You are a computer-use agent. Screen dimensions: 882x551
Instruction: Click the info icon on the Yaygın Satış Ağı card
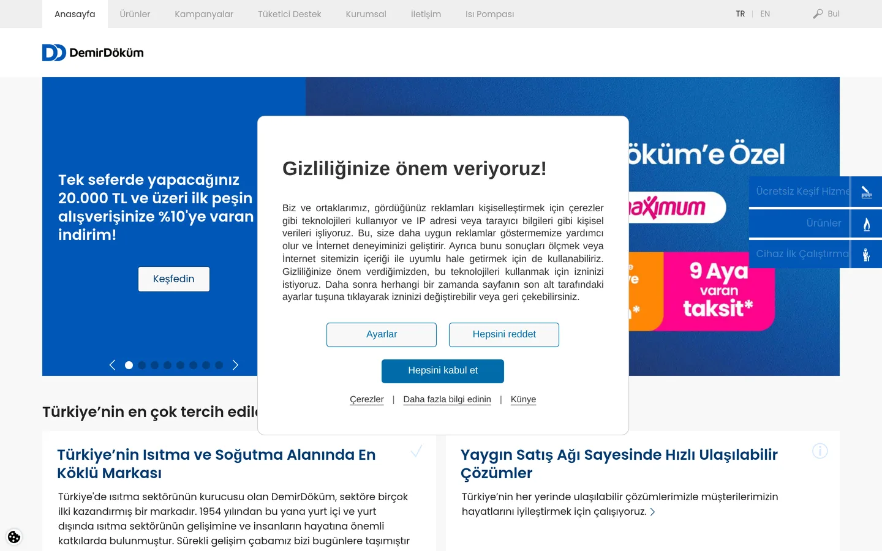click(820, 451)
